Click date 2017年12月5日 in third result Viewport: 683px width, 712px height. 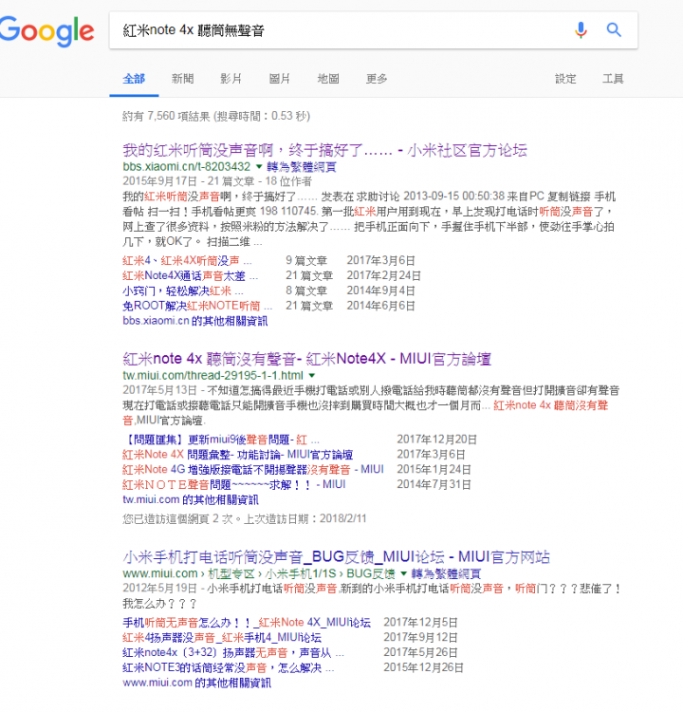click(420, 623)
